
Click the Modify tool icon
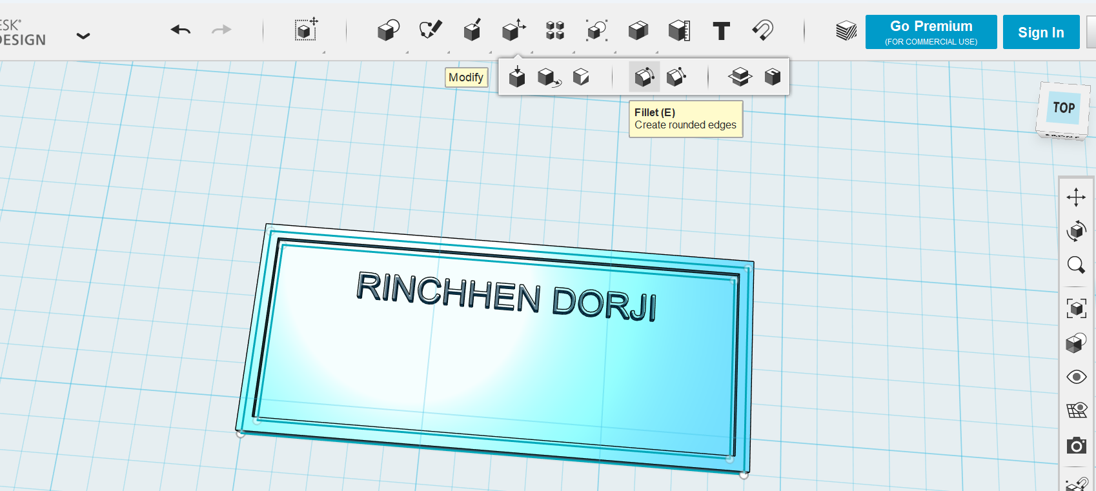click(x=514, y=30)
